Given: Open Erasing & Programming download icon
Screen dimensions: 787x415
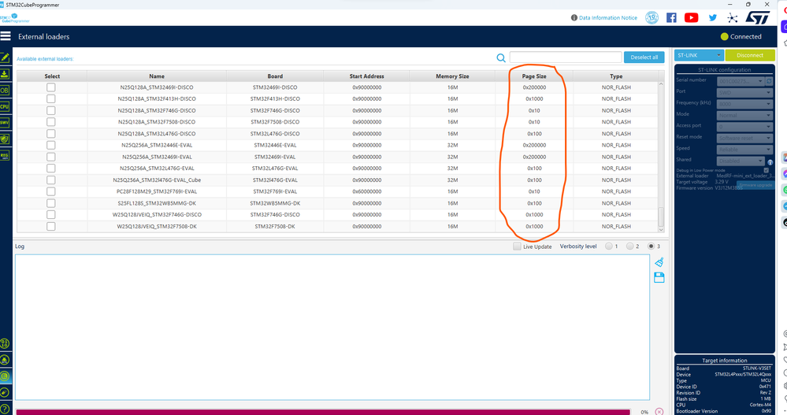Looking at the screenshot, I should [5, 74].
